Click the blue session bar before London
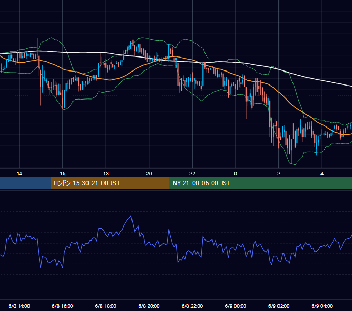352x311 pixels. [x=25, y=183]
